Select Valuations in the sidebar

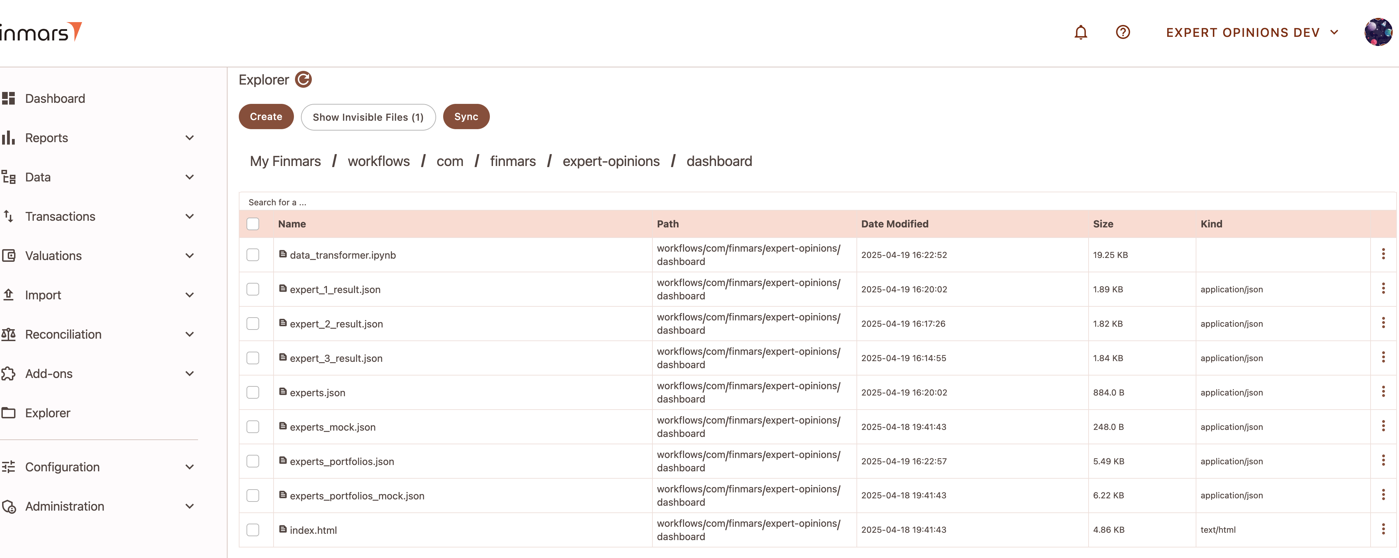coord(53,255)
